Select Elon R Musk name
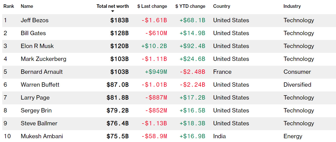This screenshot has height=142, width=336. tap(37, 46)
